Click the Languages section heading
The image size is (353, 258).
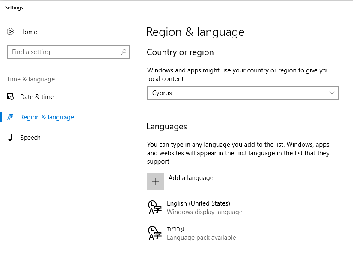[166, 127]
